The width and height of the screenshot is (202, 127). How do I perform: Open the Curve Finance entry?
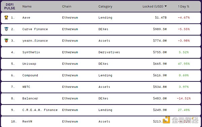tap(35, 29)
